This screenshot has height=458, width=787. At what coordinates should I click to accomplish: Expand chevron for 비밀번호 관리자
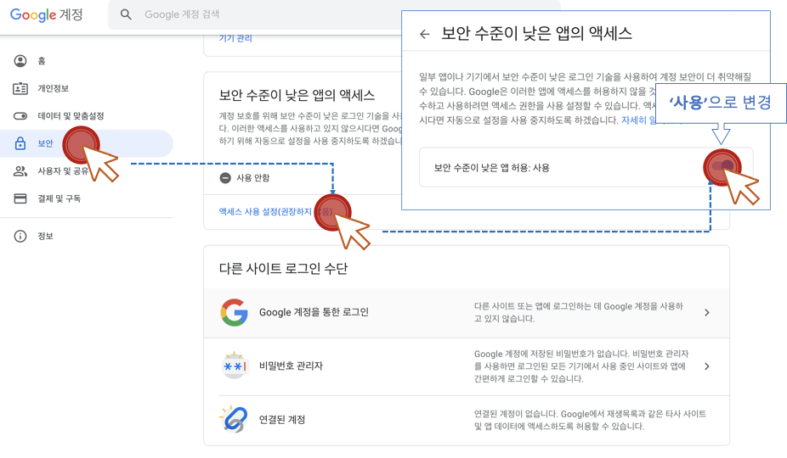tap(707, 366)
